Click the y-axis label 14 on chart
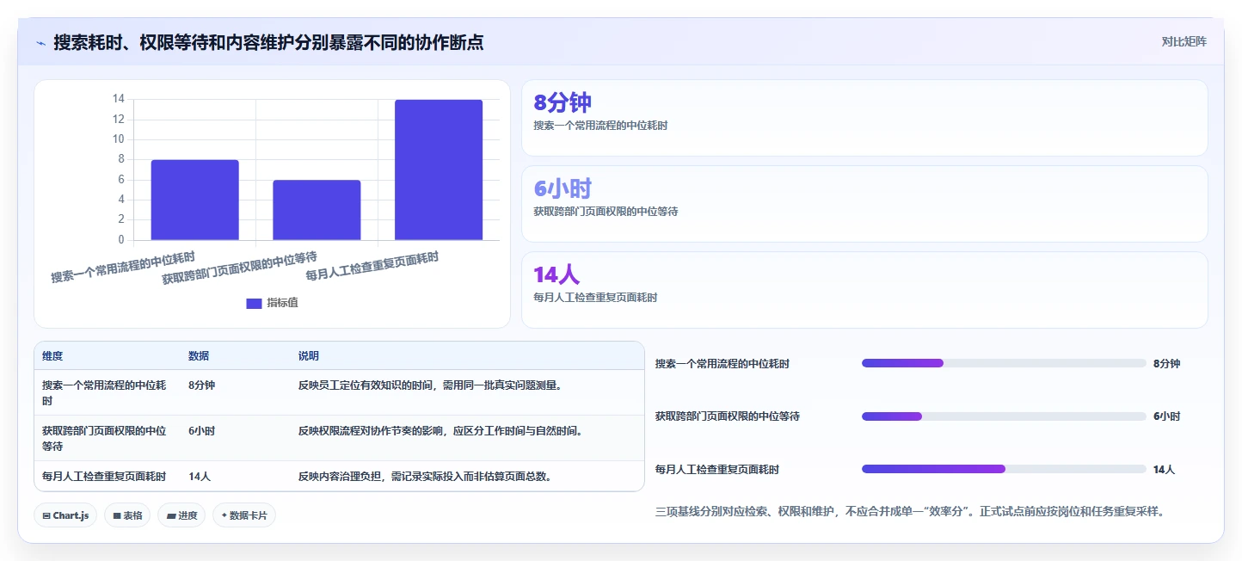Screen dimensions: 1242x561 pos(119,99)
